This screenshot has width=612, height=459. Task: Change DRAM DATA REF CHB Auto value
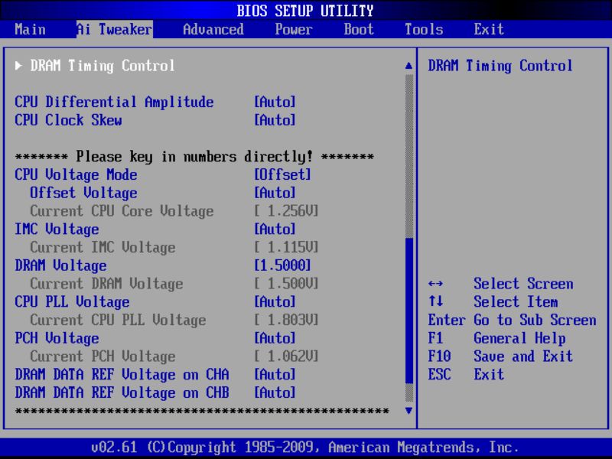[275, 392]
